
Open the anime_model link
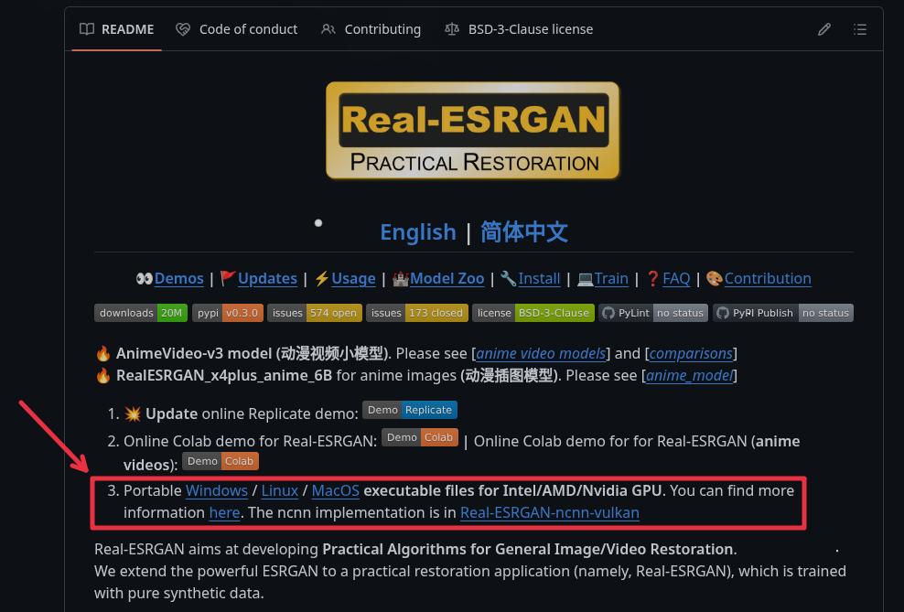(690, 376)
